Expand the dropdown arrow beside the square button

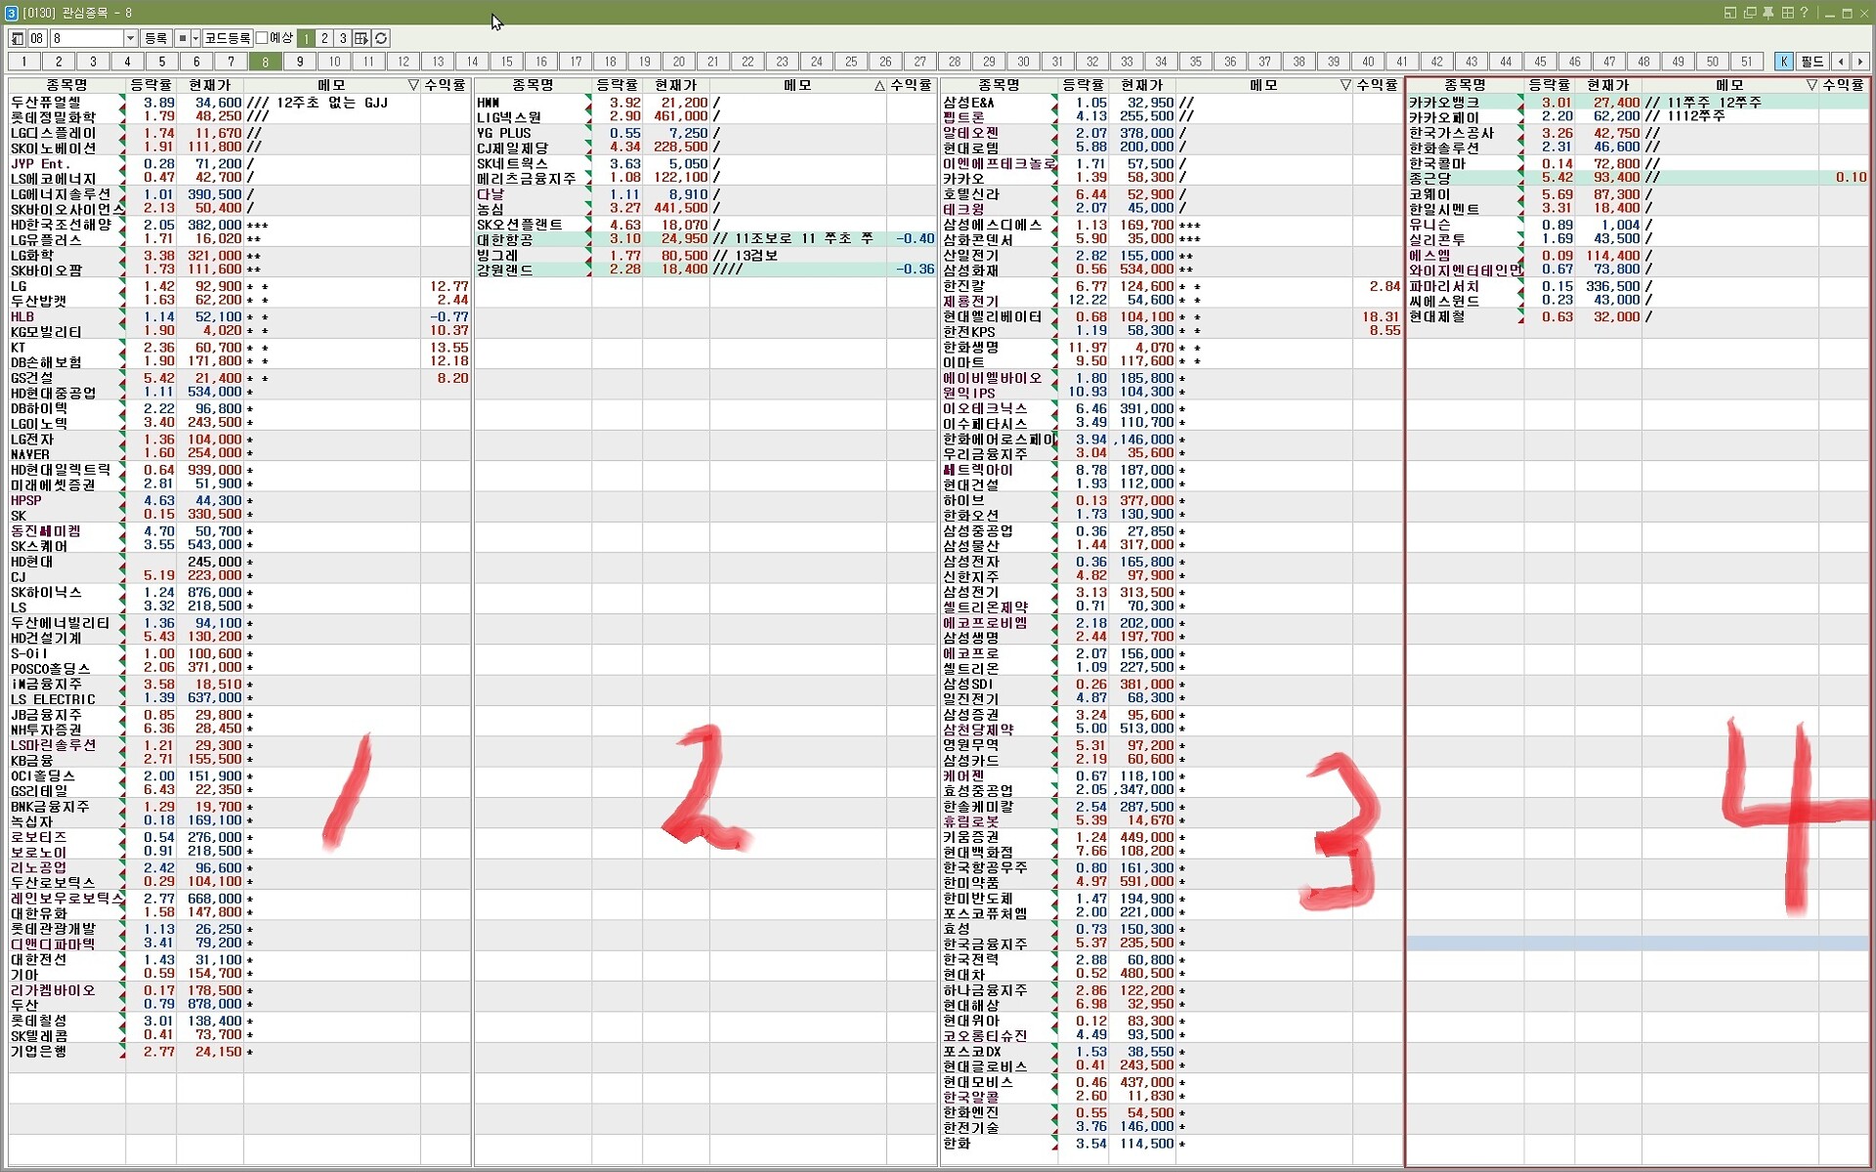point(195,38)
